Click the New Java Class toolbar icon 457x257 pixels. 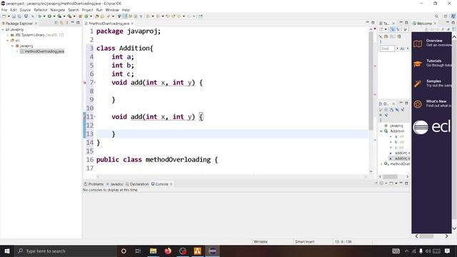(x=86, y=16)
